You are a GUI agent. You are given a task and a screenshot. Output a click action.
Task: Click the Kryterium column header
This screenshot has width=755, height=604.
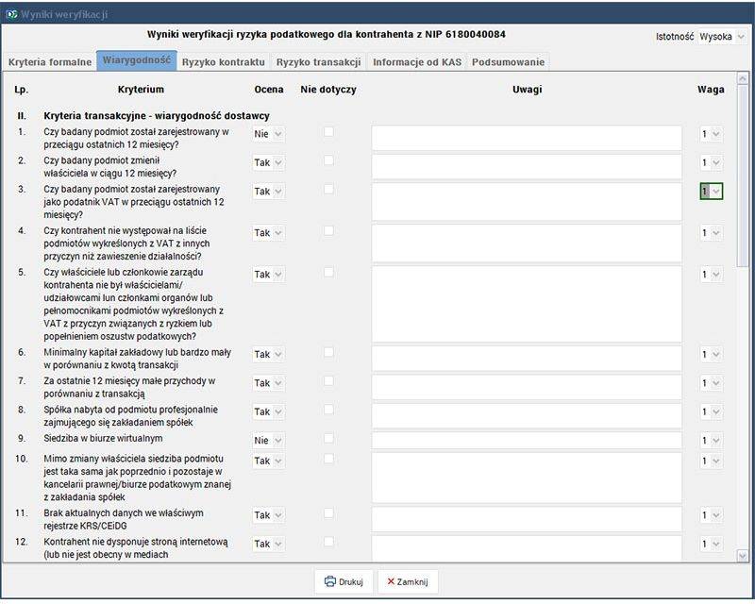[x=141, y=89]
